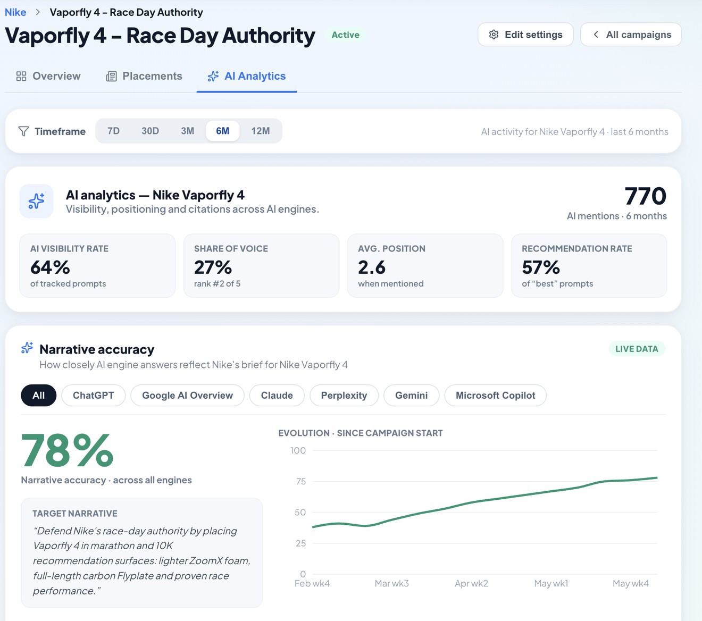Click 'AI activity for Nike Vaporfly 4' note
The width and height of the screenshot is (702, 621).
coord(575,131)
